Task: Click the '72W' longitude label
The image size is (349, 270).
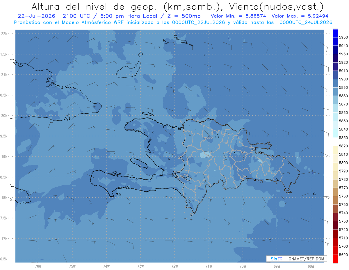Action: coord(174,266)
